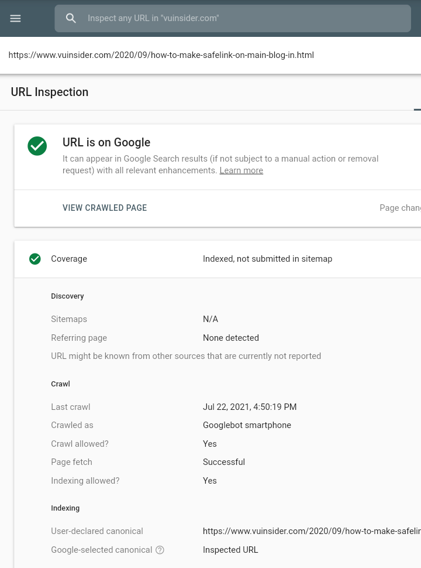Click the search magnifier icon
This screenshot has width=421, height=568.
[71, 19]
